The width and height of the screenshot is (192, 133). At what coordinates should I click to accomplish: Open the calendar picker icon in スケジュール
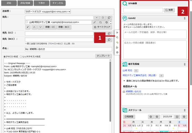pos(177,117)
